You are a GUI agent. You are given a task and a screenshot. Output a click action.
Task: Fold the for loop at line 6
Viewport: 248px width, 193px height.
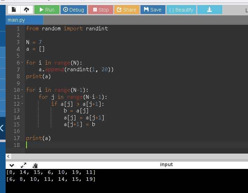23,62
